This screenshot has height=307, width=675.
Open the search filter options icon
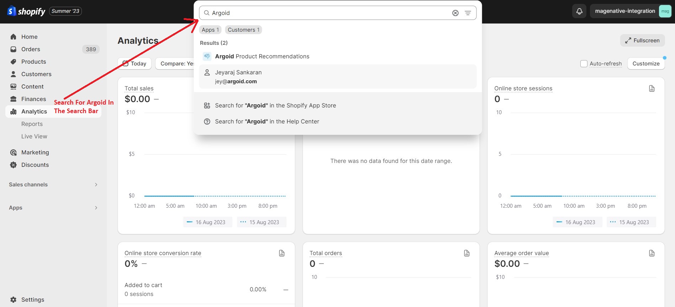tap(468, 13)
